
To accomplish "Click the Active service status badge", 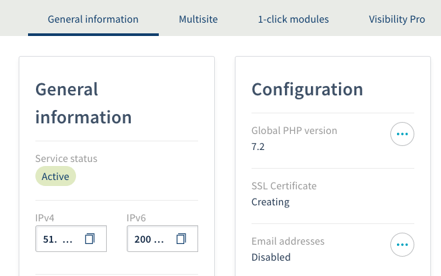I will pos(55,177).
